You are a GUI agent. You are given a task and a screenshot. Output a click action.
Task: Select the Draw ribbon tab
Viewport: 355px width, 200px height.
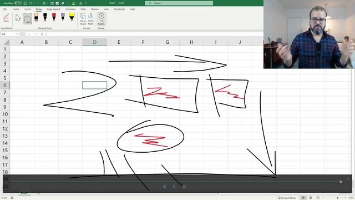tap(39, 9)
